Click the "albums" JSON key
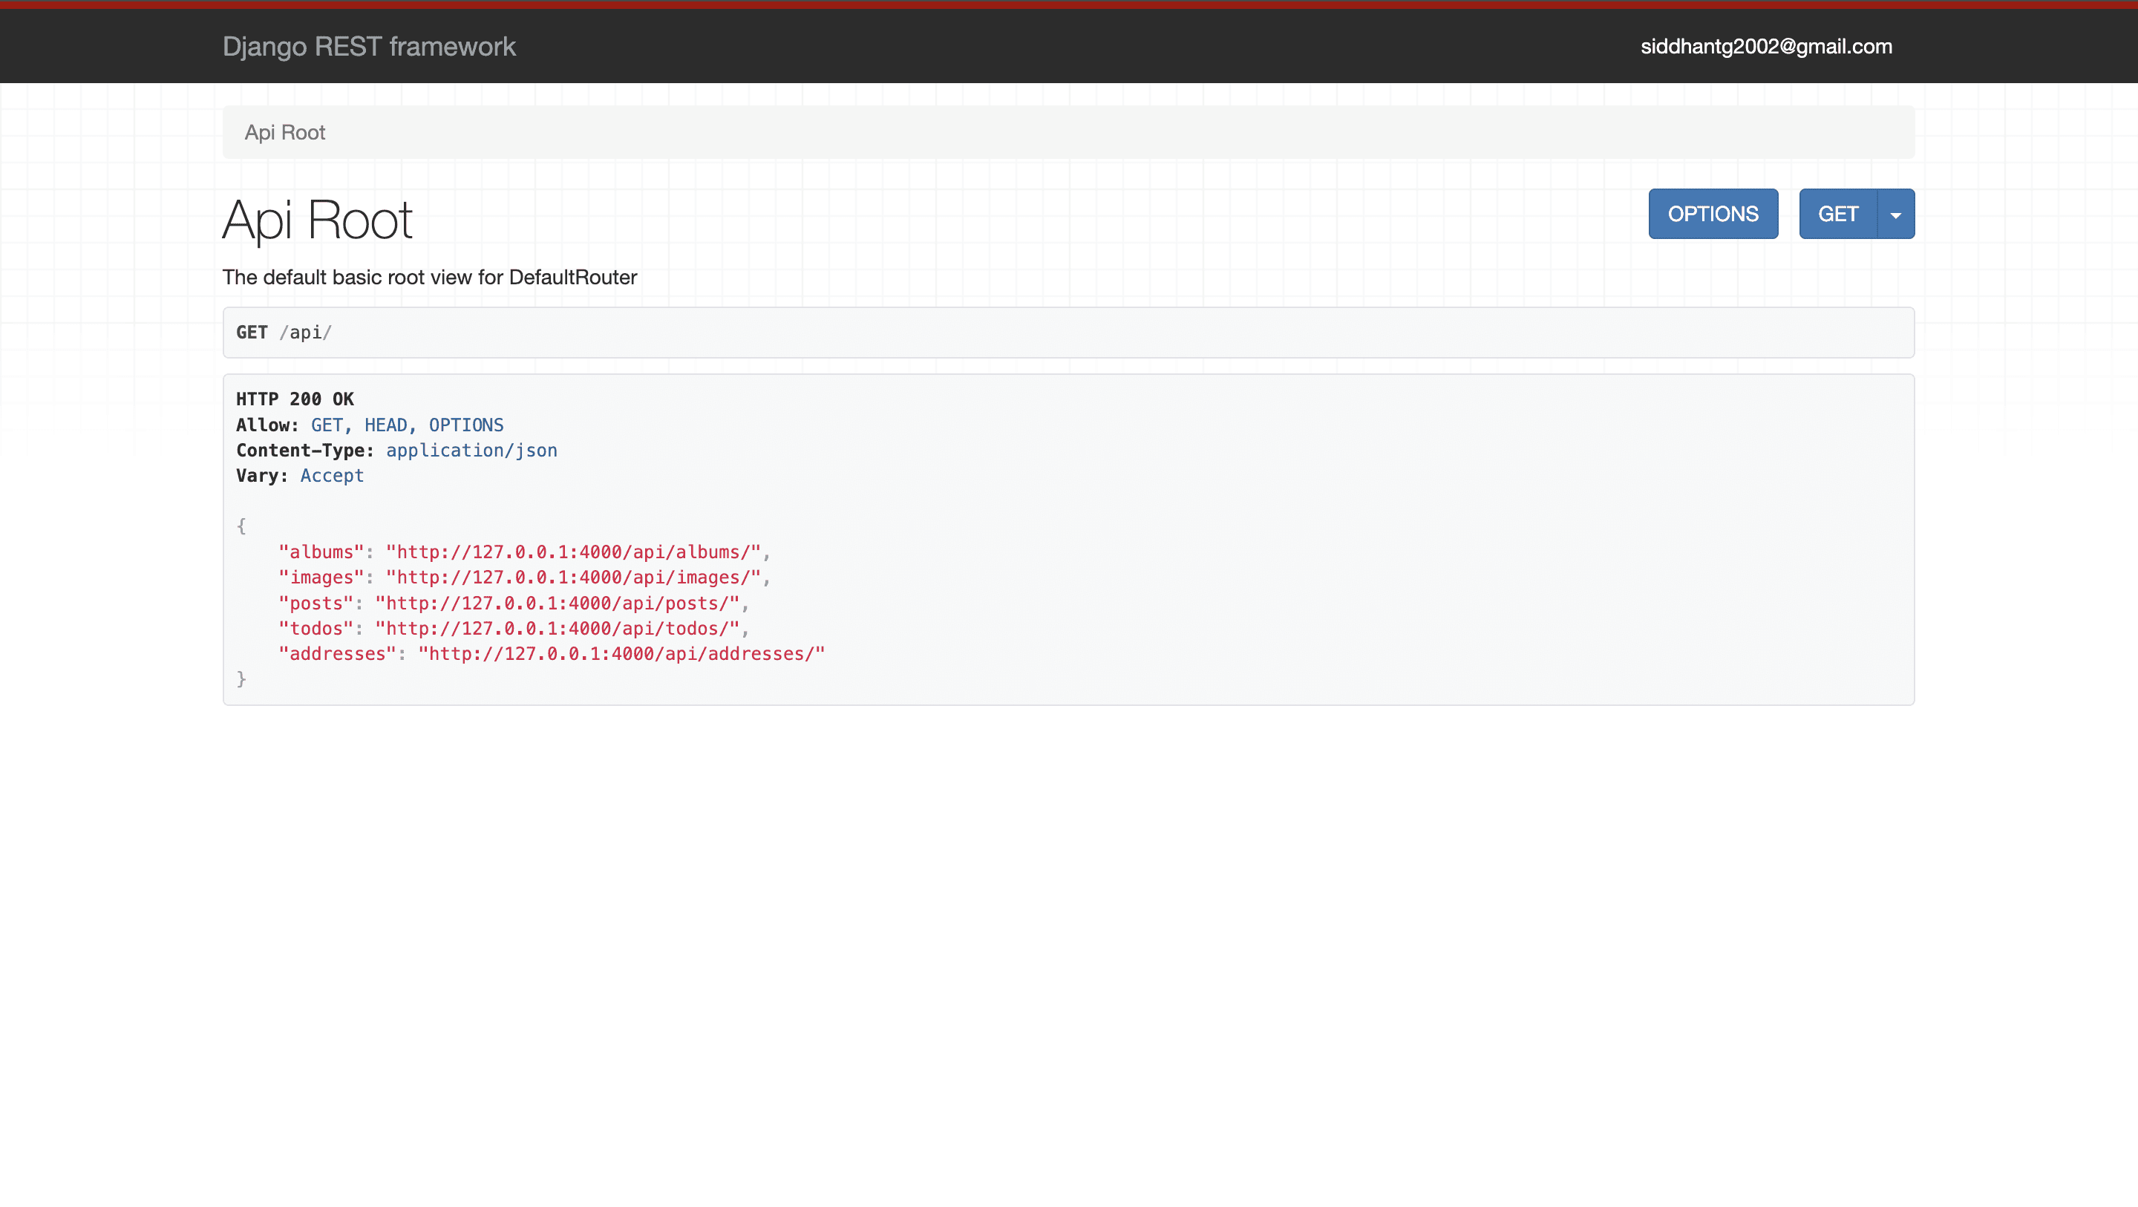This screenshot has width=2138, height=1207. [321, 552]
